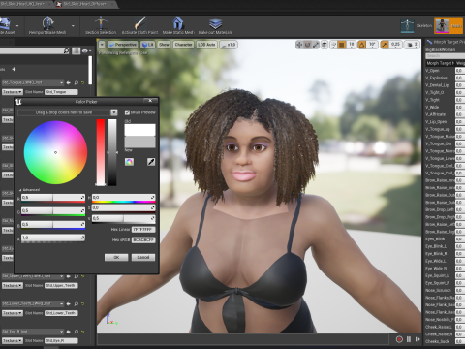The width and height of the screenshot is (465, 349).
Task: Toggle the property matrix grid view icon
Action: tap(76, 50)
